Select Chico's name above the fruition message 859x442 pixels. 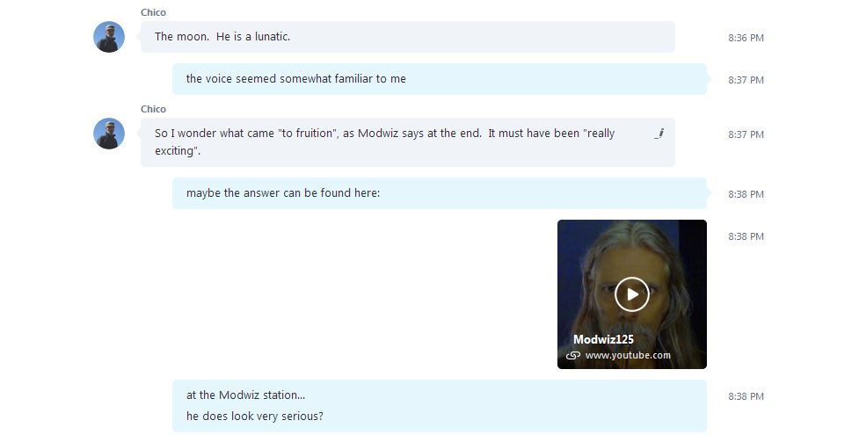(153, 109)
